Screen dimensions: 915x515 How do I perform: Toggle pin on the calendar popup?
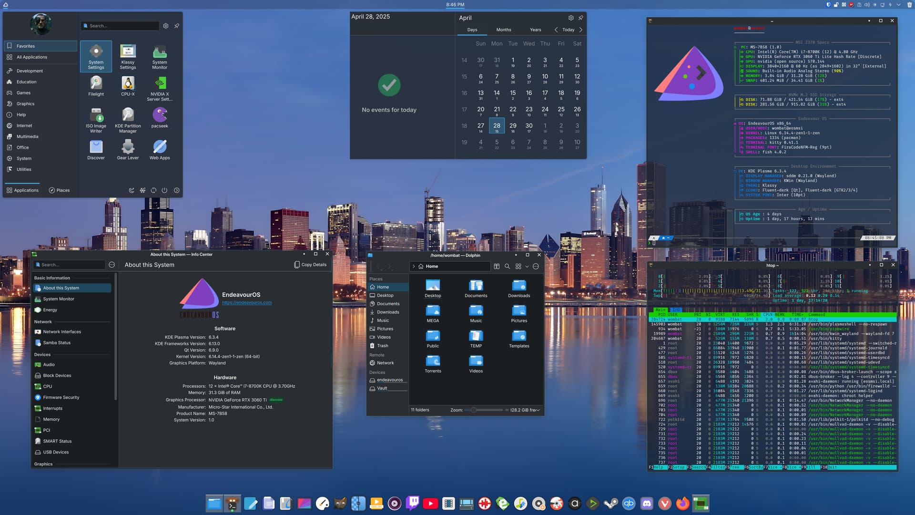[580, 18]
